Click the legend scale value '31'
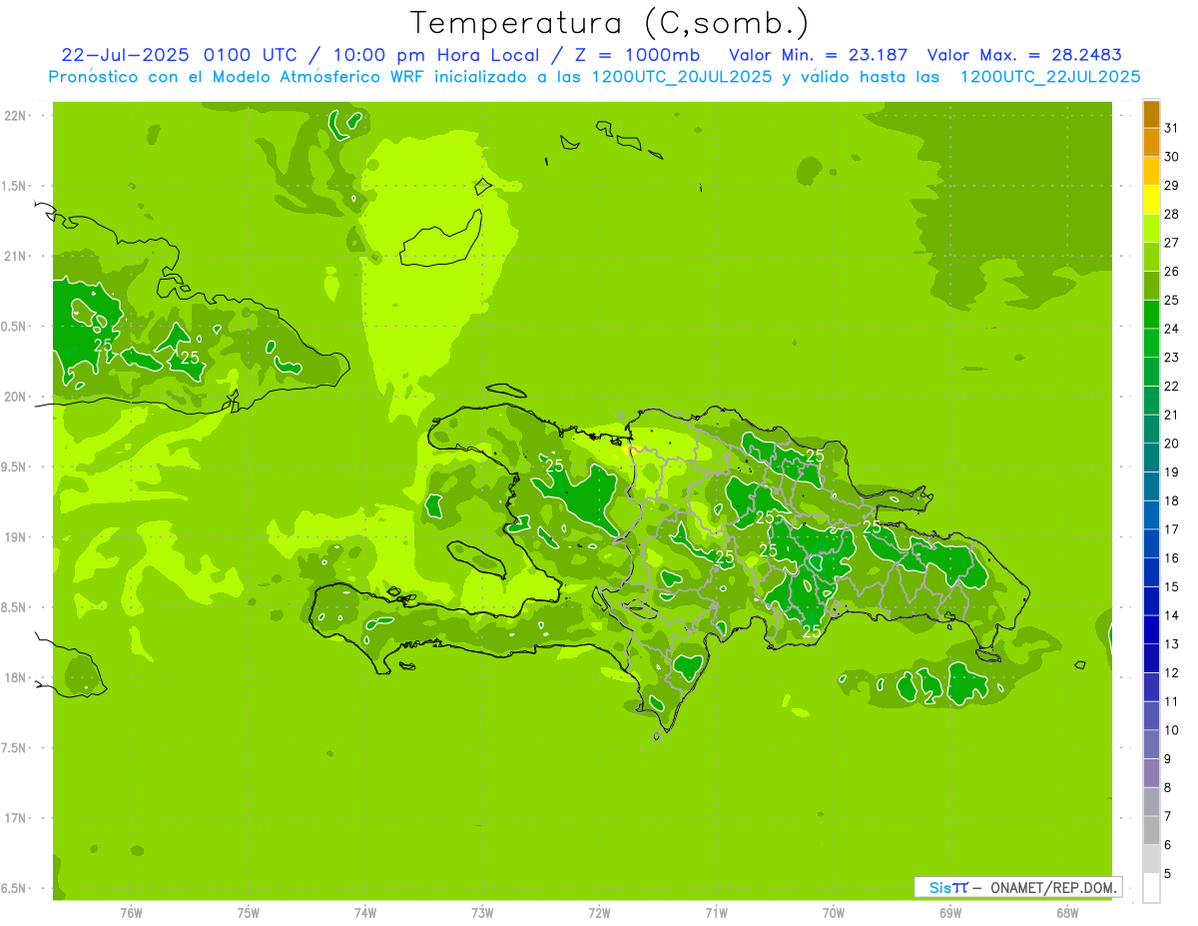1198x926 pixels. [x=1172, y=128]
